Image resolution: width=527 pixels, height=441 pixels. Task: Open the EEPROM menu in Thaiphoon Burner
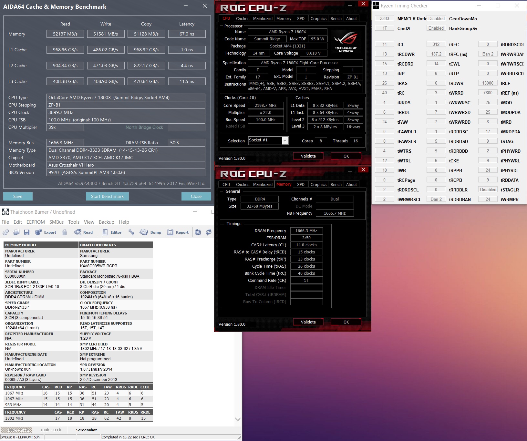[36, 222]
